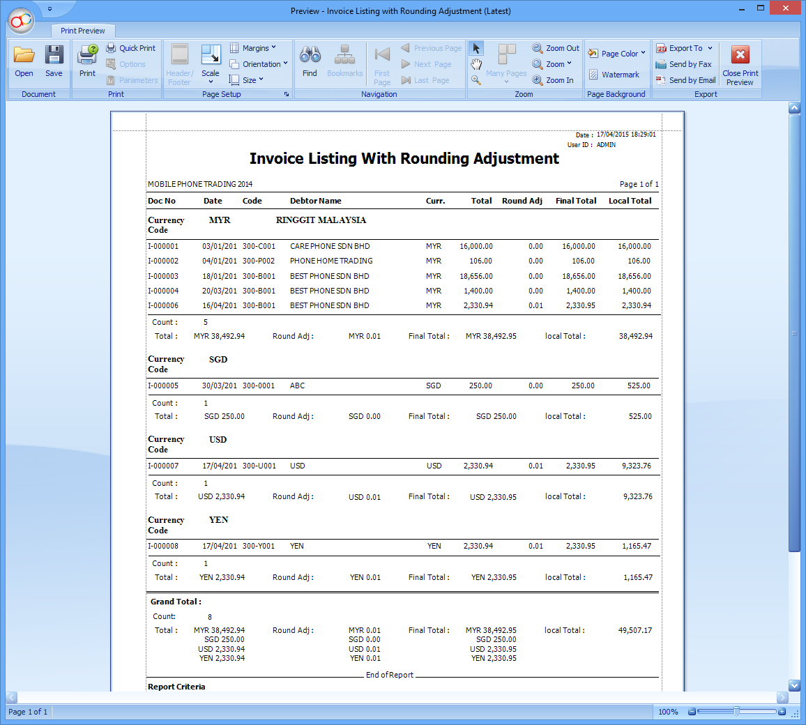Viewport: 806px width, 725px height.
Task: Adjust the zoom level slider
Action: [736, 712]
